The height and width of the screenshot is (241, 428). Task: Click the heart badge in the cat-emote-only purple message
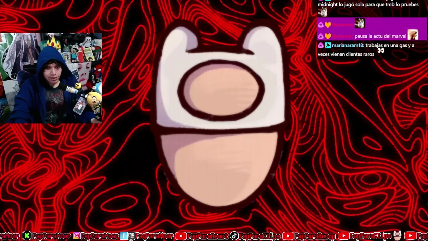coord(328,25)
